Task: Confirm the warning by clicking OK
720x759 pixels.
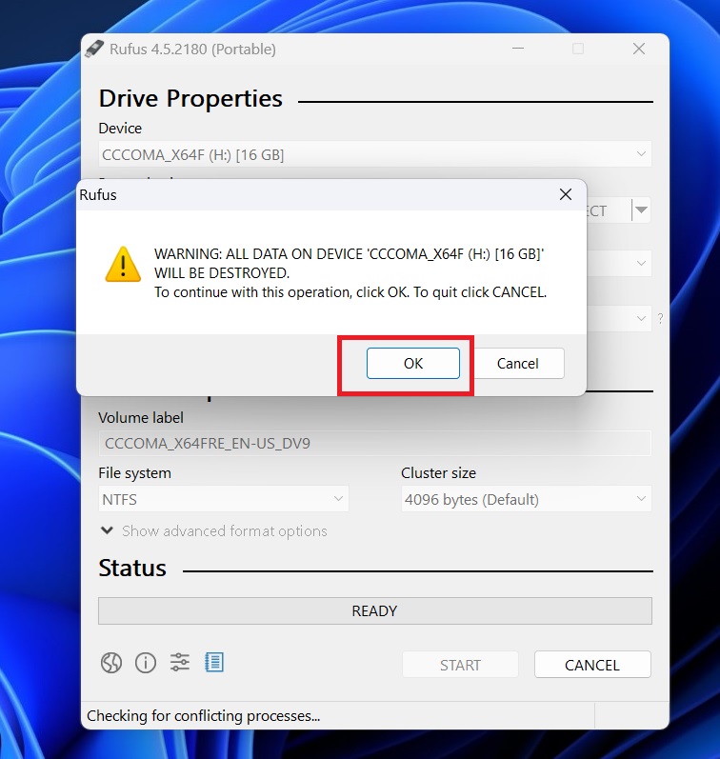Action: point(413,363)
